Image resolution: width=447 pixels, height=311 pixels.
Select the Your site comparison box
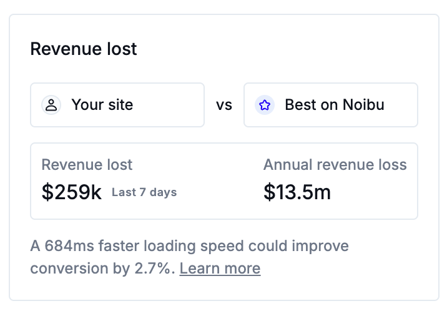pyautogui.click(x=117, y=105)
